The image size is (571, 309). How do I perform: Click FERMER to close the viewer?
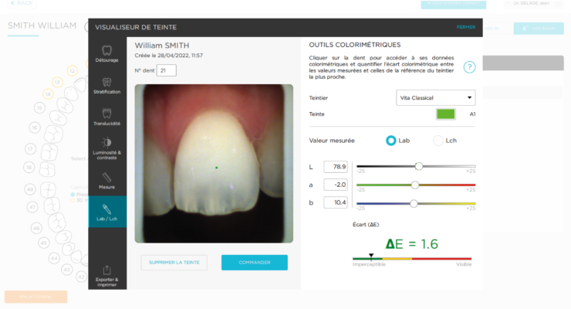click(x=466, y=27)
